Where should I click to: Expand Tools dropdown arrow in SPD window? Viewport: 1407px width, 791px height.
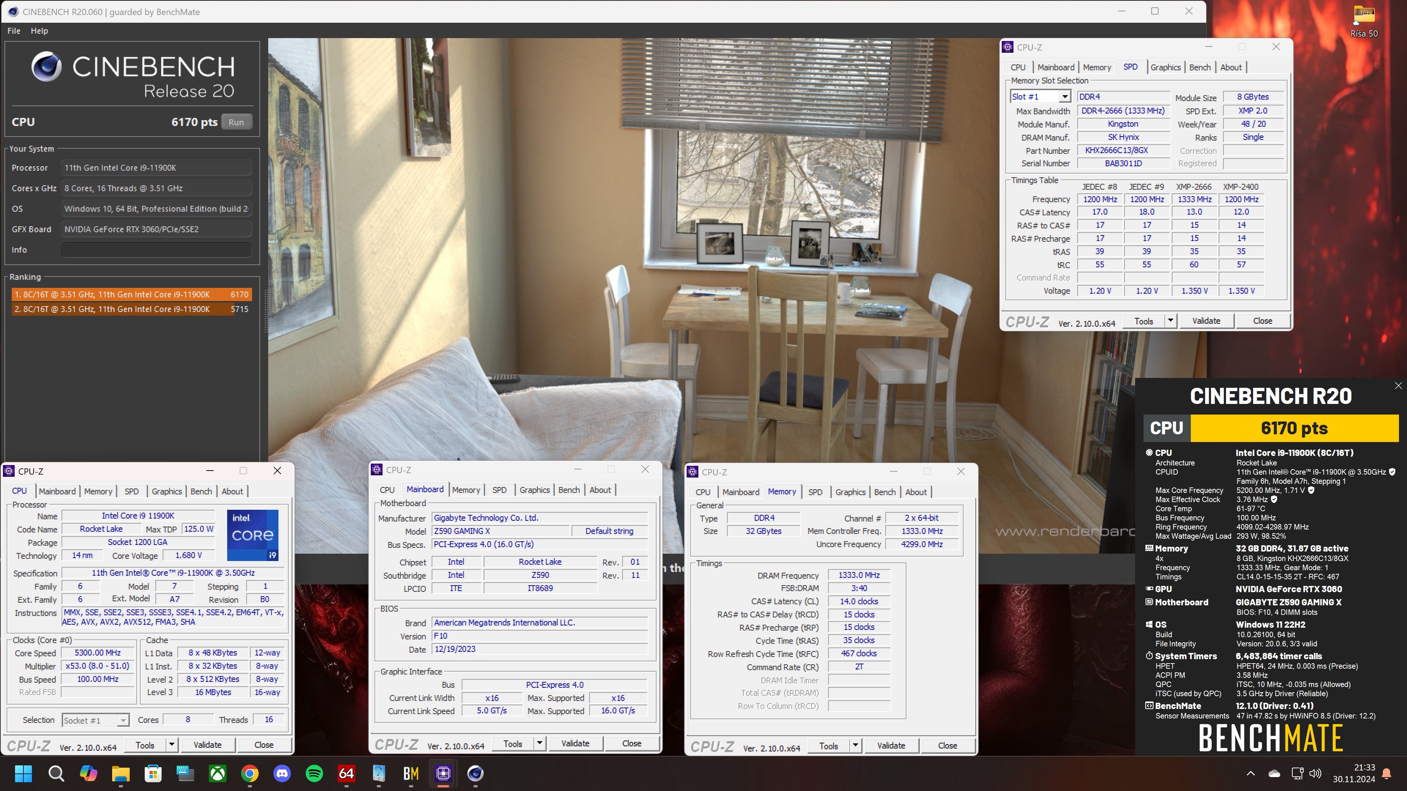[x=1171, y=321]
